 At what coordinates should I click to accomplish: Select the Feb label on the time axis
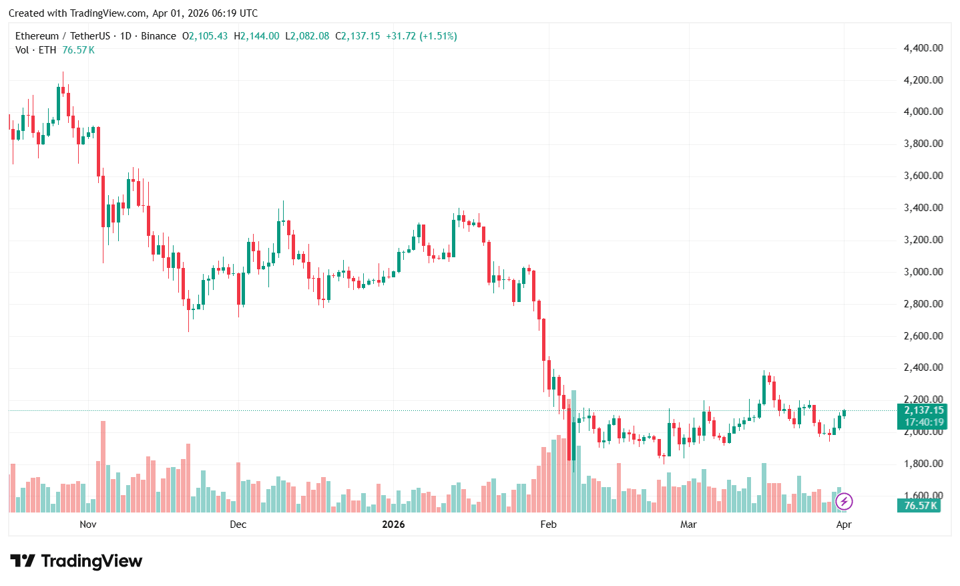click(x=548, y=525)
